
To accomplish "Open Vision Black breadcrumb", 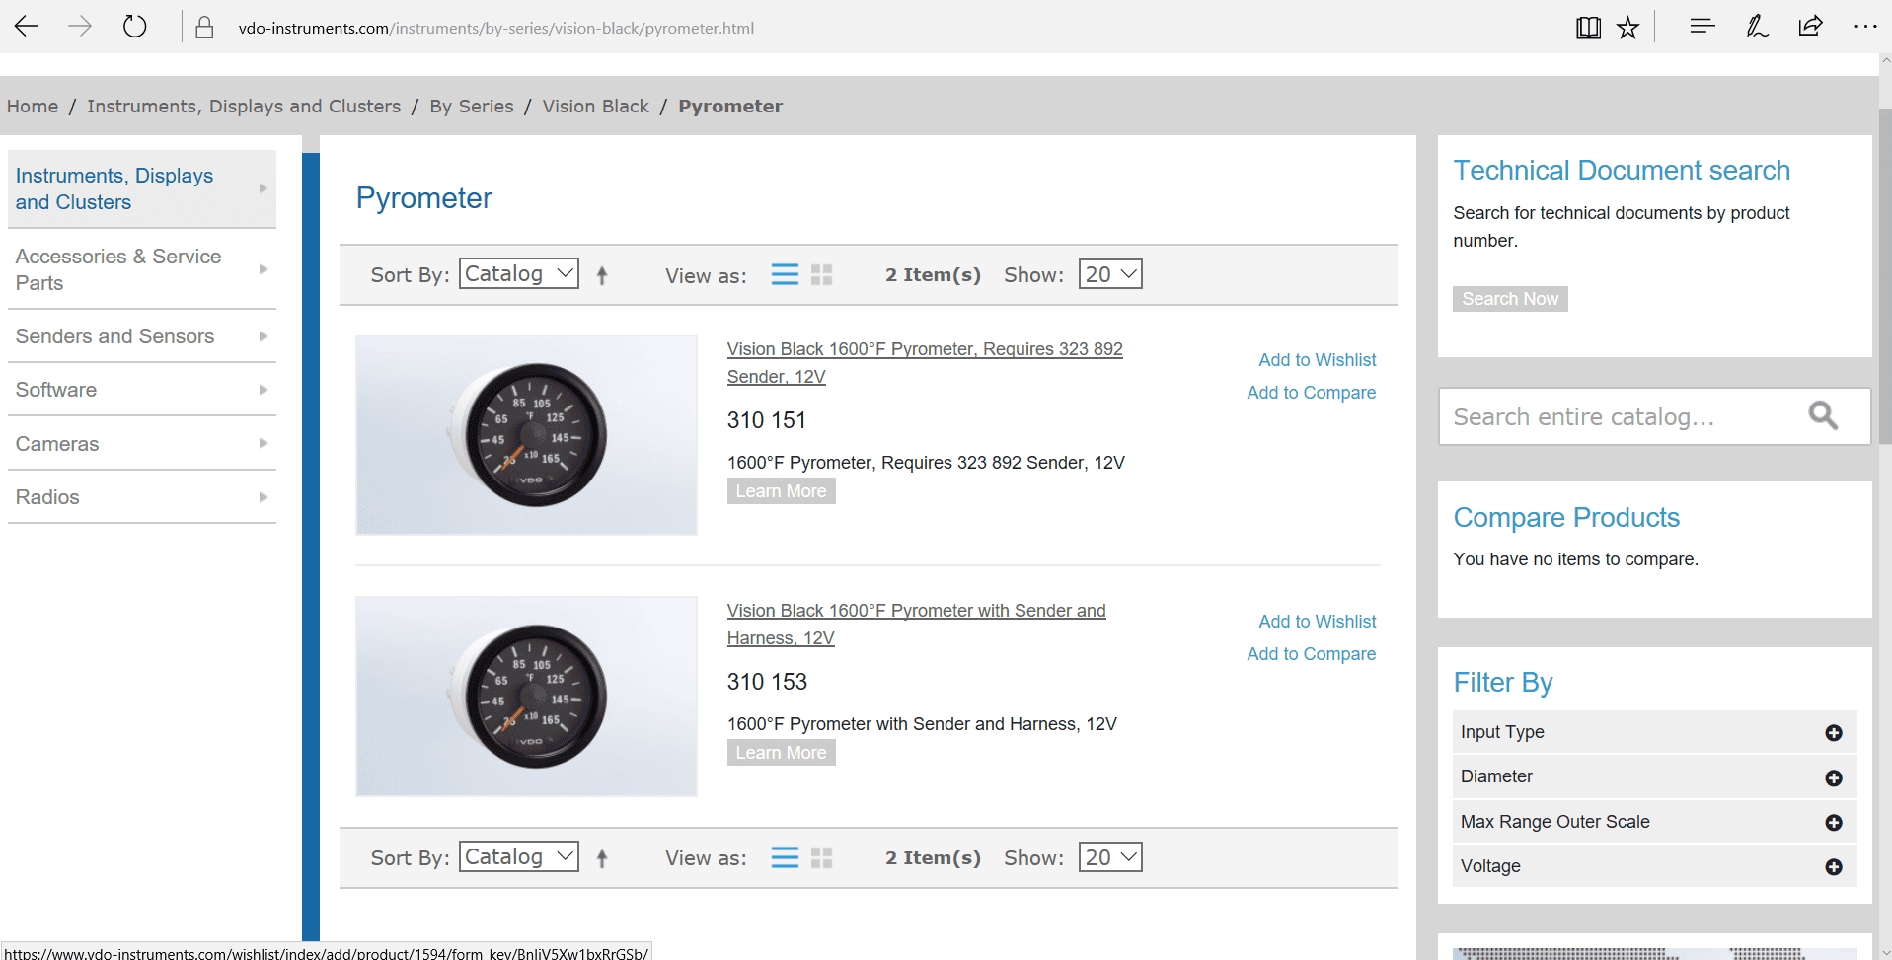I will click(596, 106).
